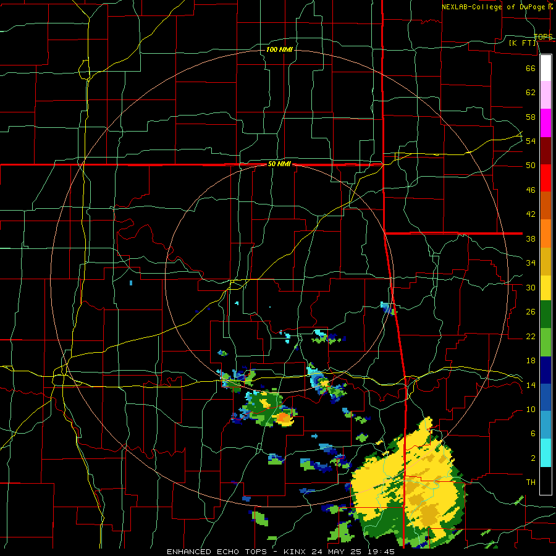Click the 62 legend value
This screenshot has height=556, width=556.
point(531,93)
